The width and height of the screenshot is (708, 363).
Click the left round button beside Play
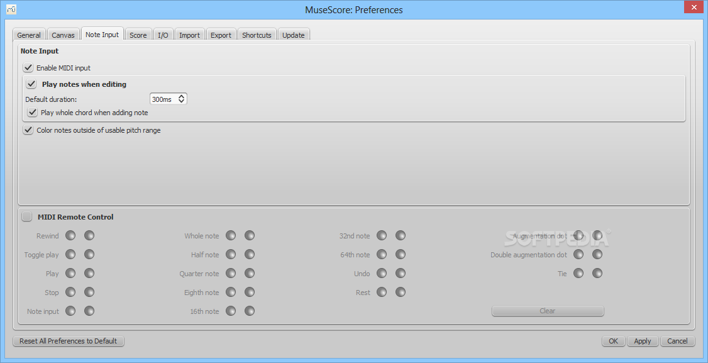pos(70,273)
